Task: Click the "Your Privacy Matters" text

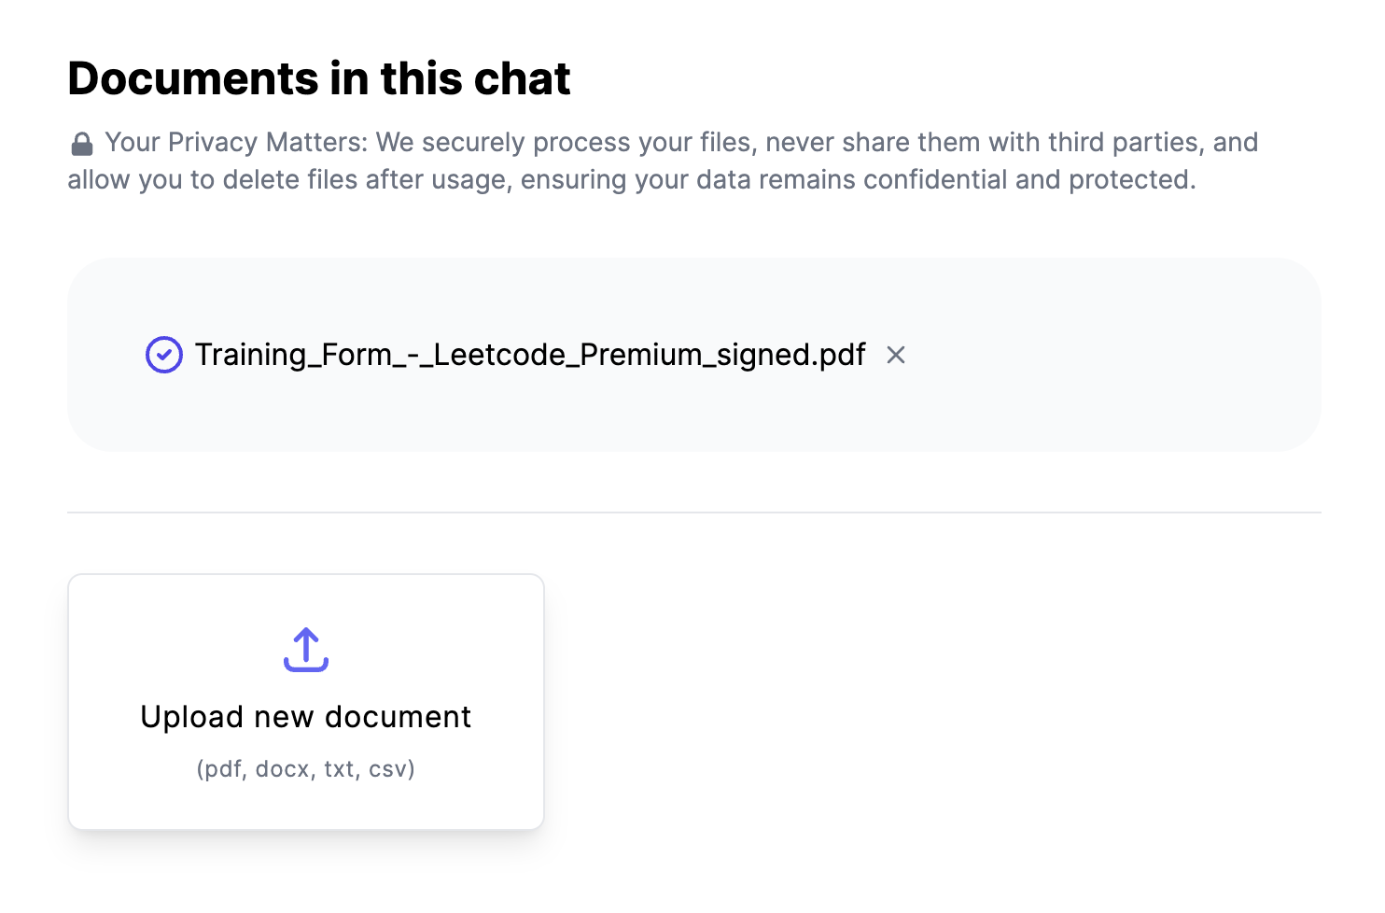Action: 236,143
